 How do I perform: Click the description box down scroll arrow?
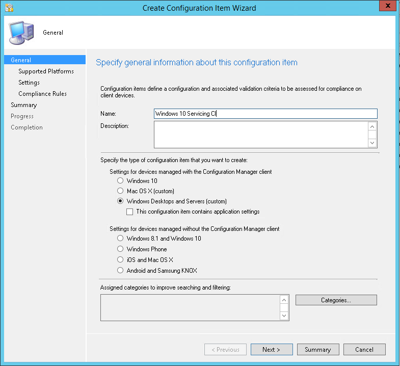[372, 143]
